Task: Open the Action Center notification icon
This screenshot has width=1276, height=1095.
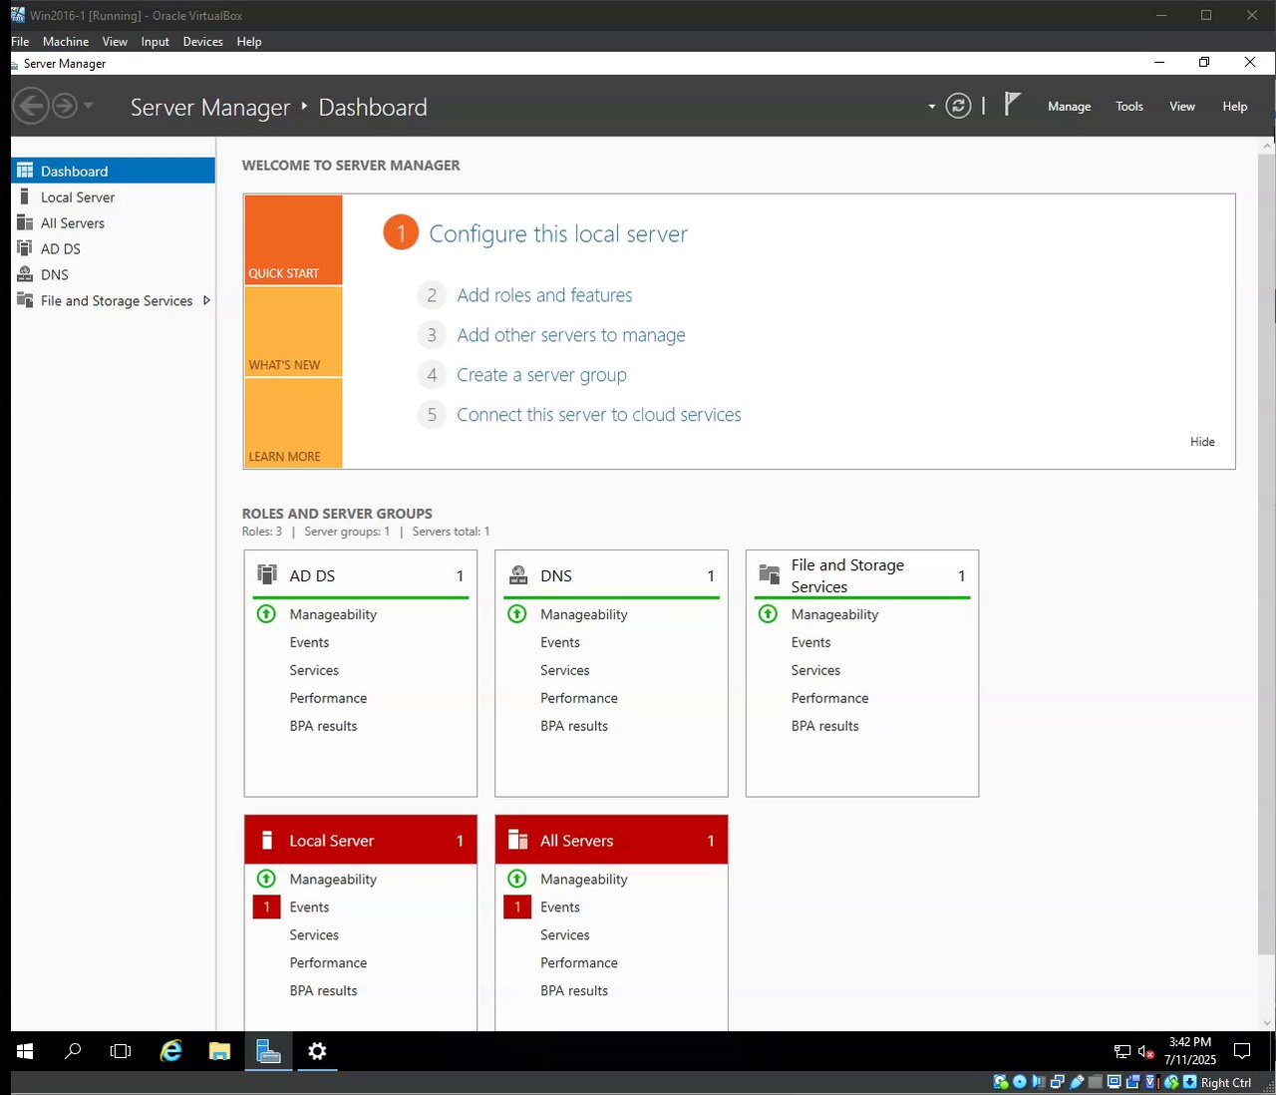Action: coord(1242,1051)
